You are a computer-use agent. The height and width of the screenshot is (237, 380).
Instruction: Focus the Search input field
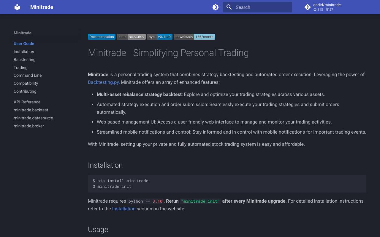click(257, 7)
